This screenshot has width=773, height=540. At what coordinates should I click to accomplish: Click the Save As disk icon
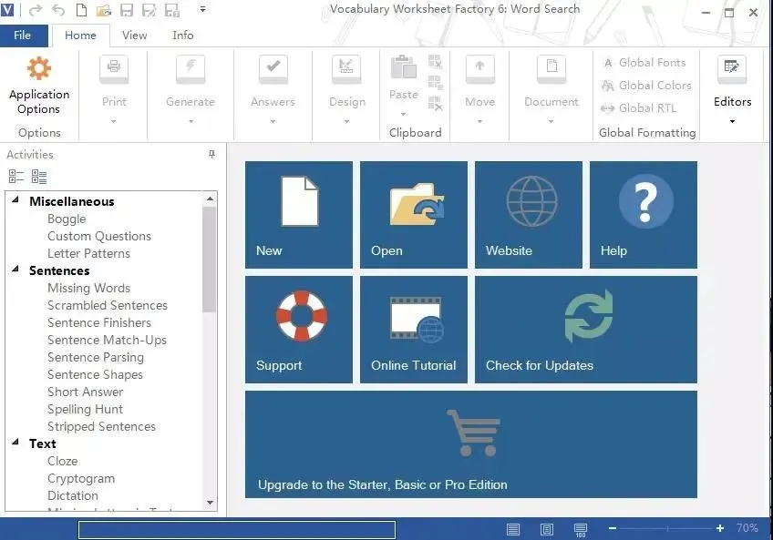tap(149, 10)
